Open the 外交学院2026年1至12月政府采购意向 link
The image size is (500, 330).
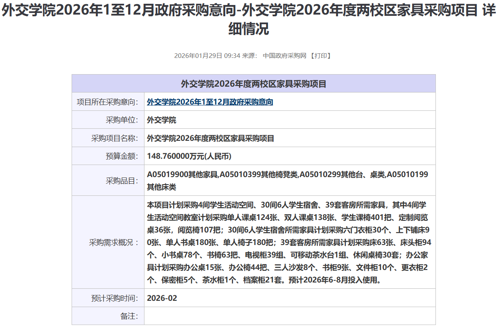(x=210, y=102)
